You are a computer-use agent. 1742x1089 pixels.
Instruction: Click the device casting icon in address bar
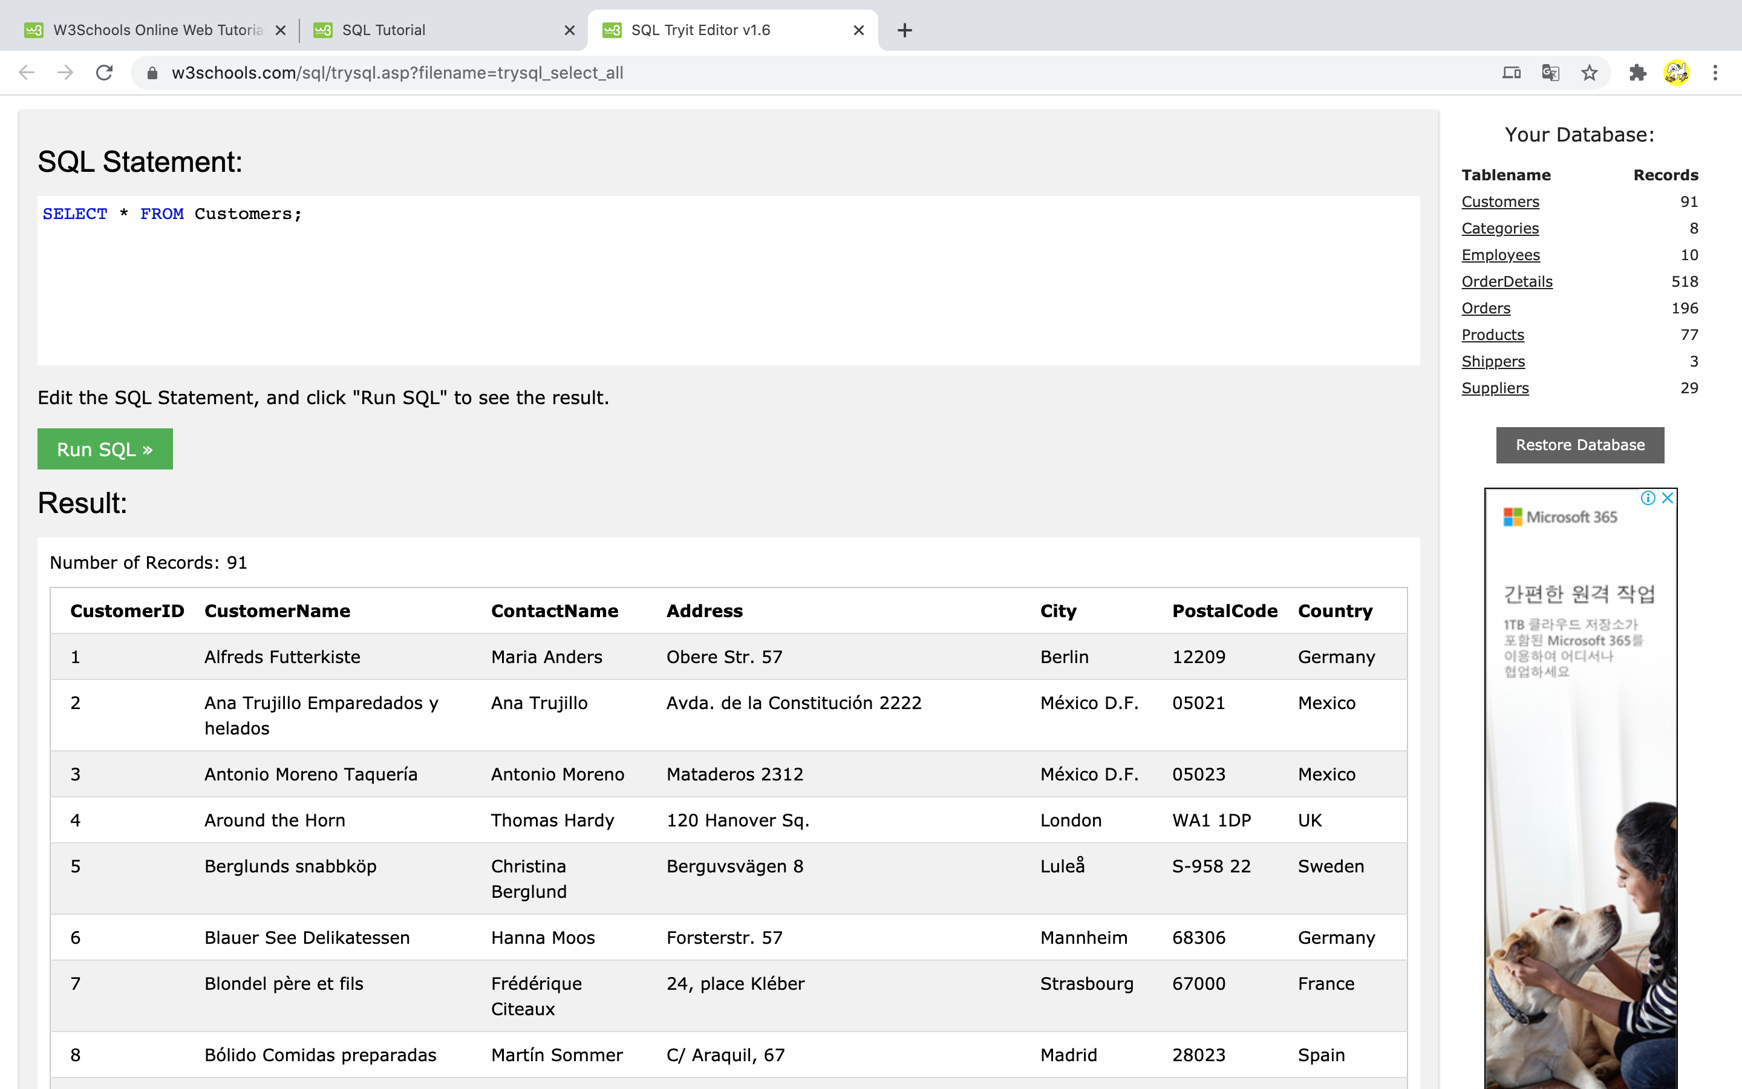pos(1511,73)
